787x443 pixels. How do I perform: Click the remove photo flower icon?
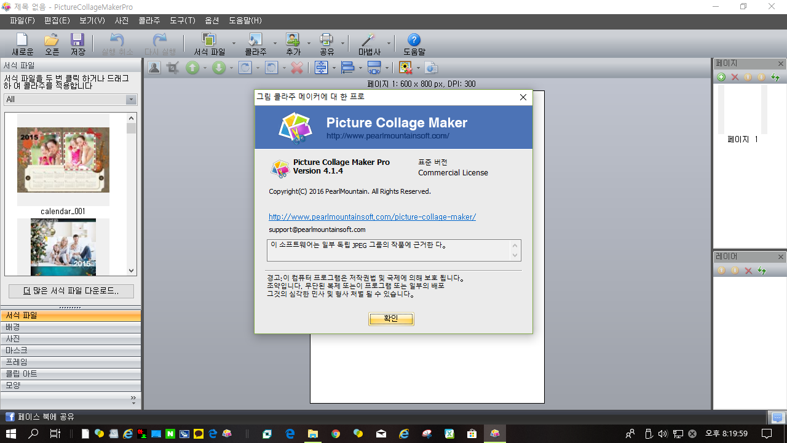[x=406, y=68]
